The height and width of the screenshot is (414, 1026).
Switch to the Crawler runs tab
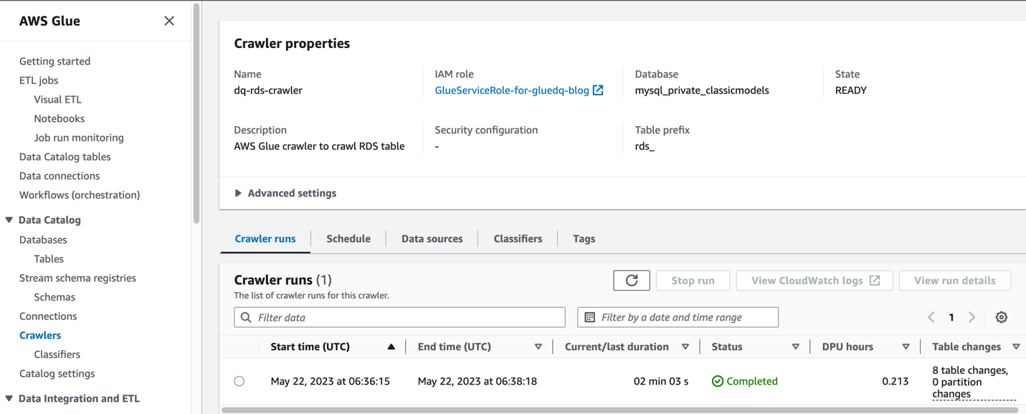coord(265,239)
